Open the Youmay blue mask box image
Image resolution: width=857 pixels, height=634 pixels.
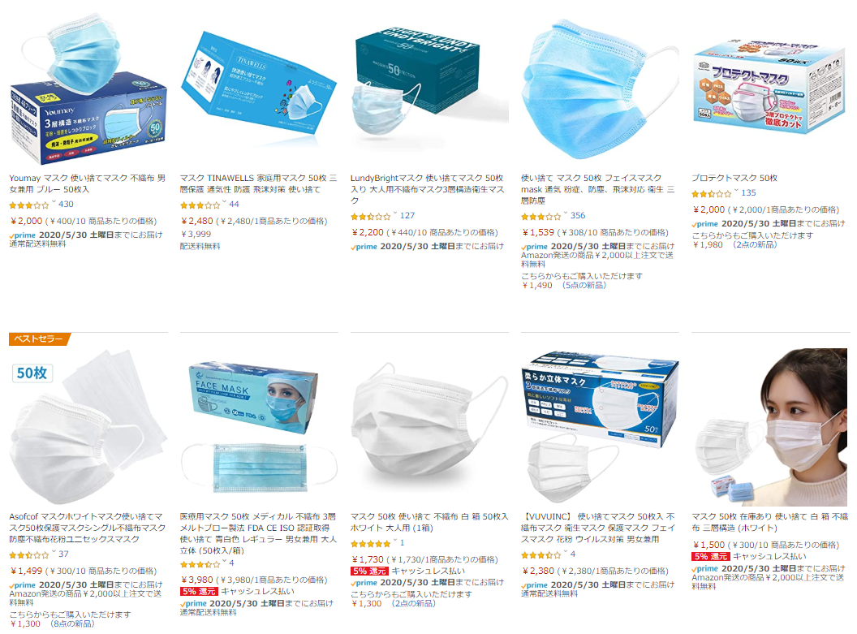coord(88,89)
